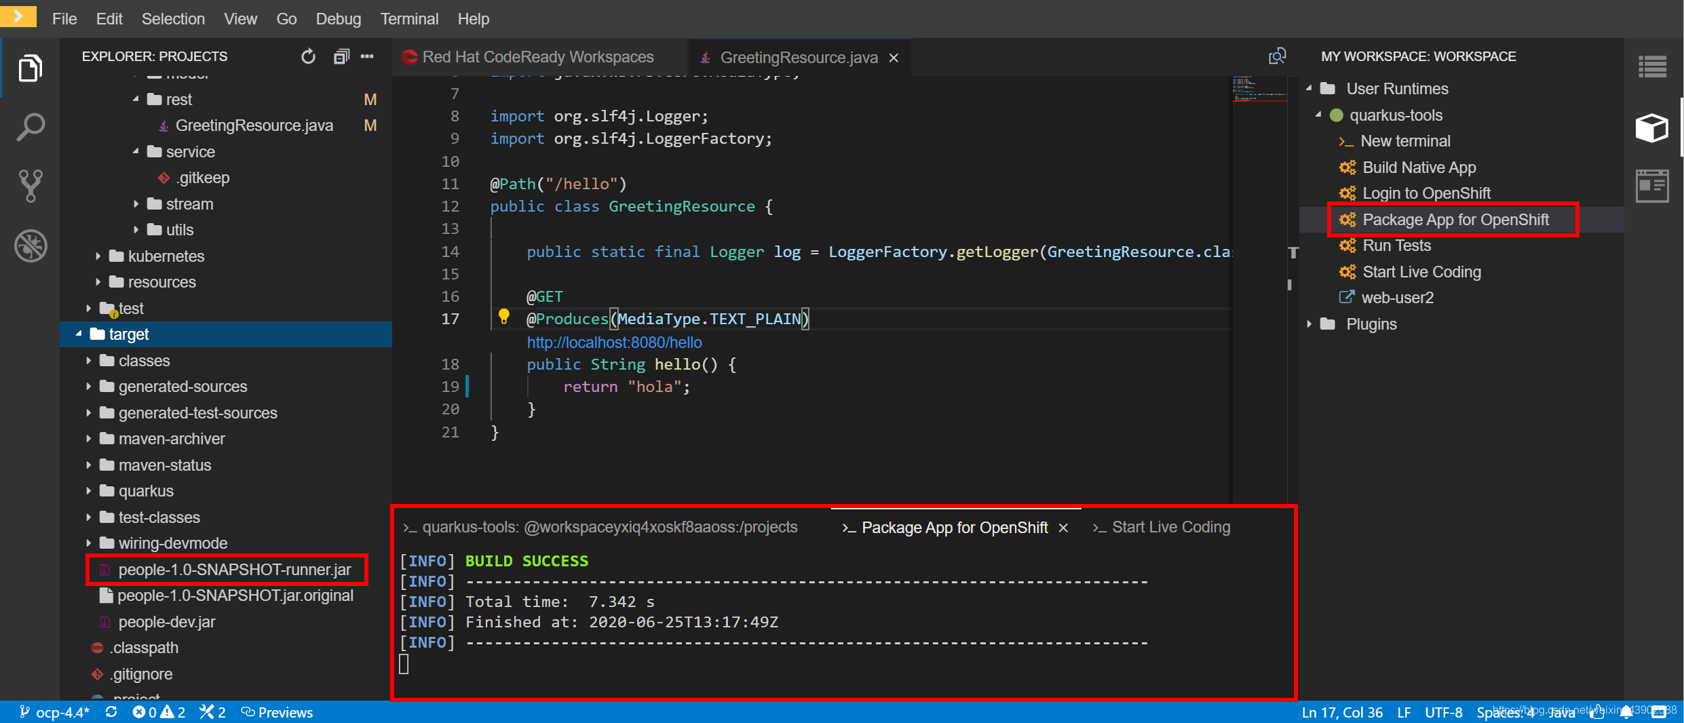The height and width of the screenshot is (723, 1684).
Task: Close the GreetingResource.java tab
Action: click(894, 58)
